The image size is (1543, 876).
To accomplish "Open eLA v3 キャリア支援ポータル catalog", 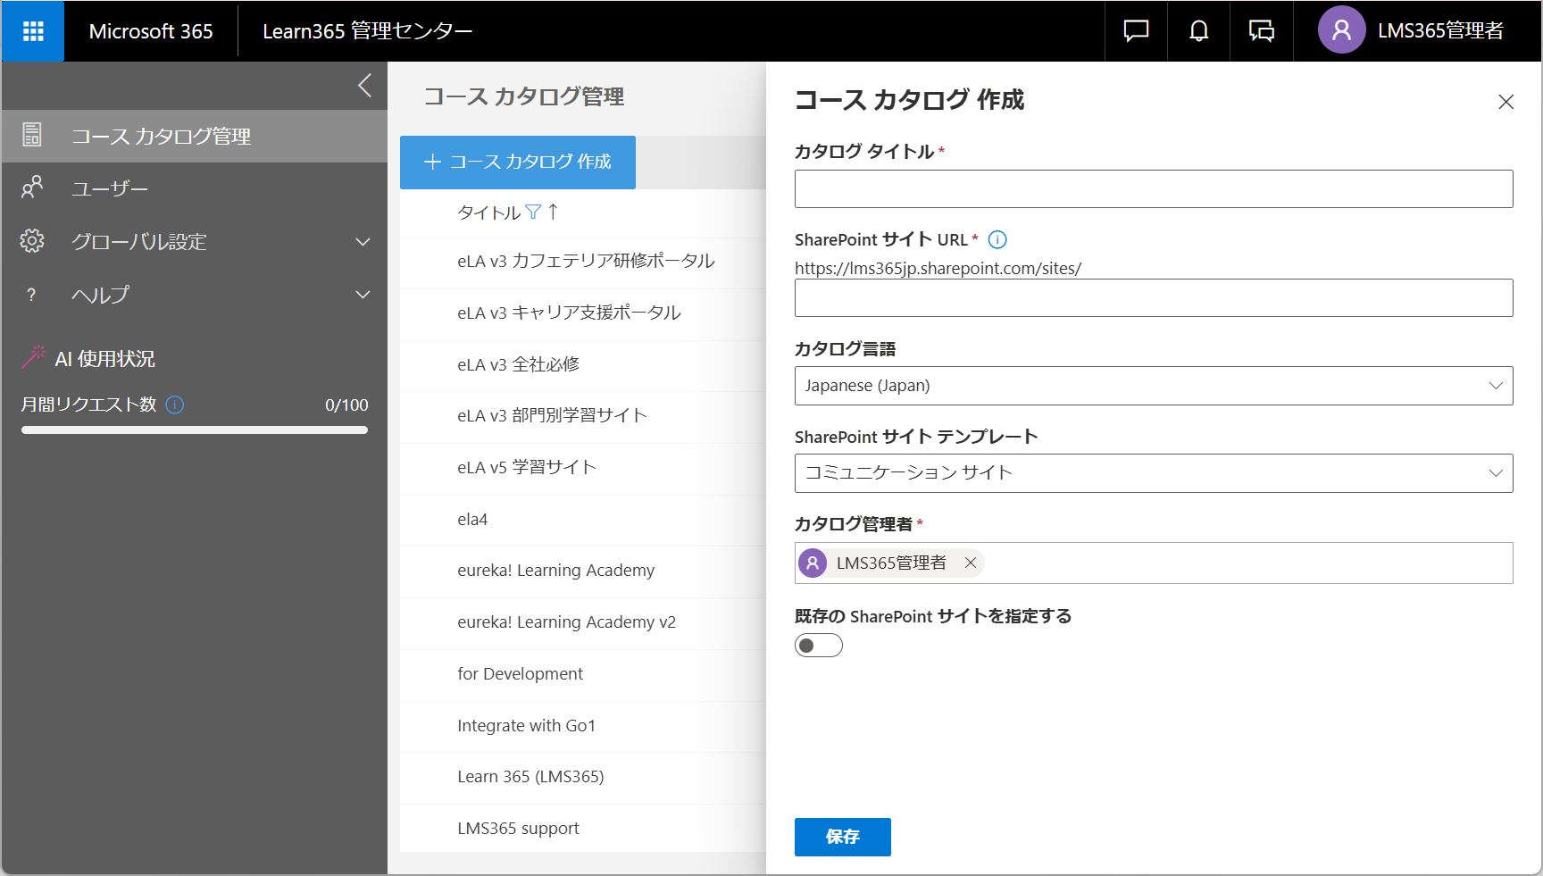I will (569, 313).
